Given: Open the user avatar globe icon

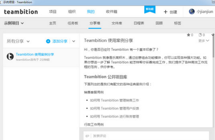Looking at the screenshot, I should click(192, 12).
